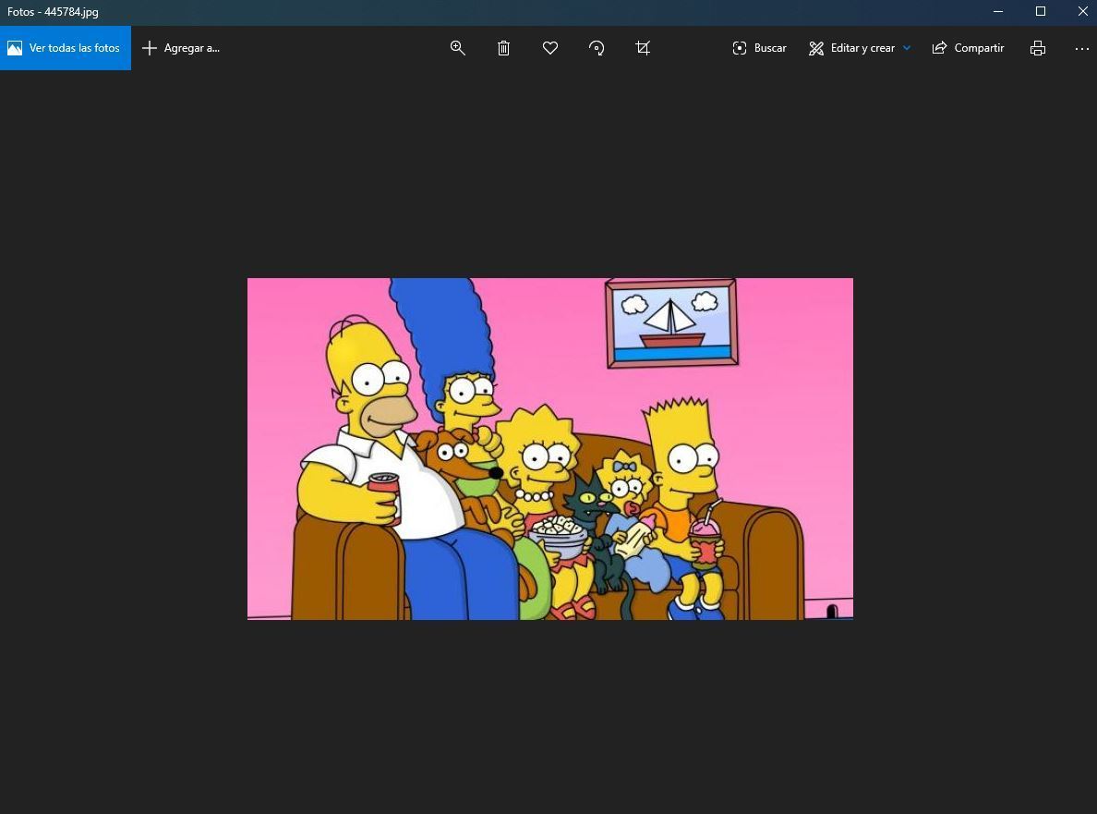Click the pencil-brush icon of Editar y crear

[x=816, y=48]
